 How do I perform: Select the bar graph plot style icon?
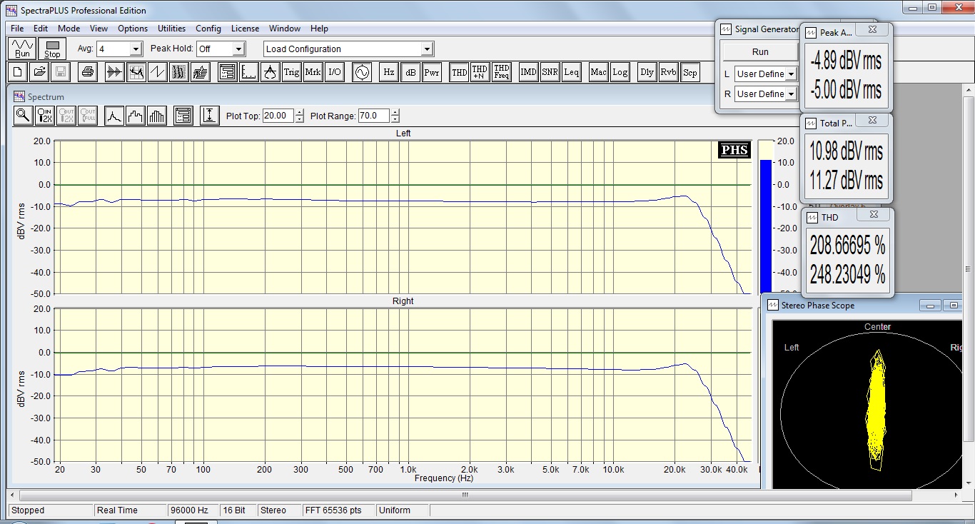pyautogui.click(x=157, y=116)
